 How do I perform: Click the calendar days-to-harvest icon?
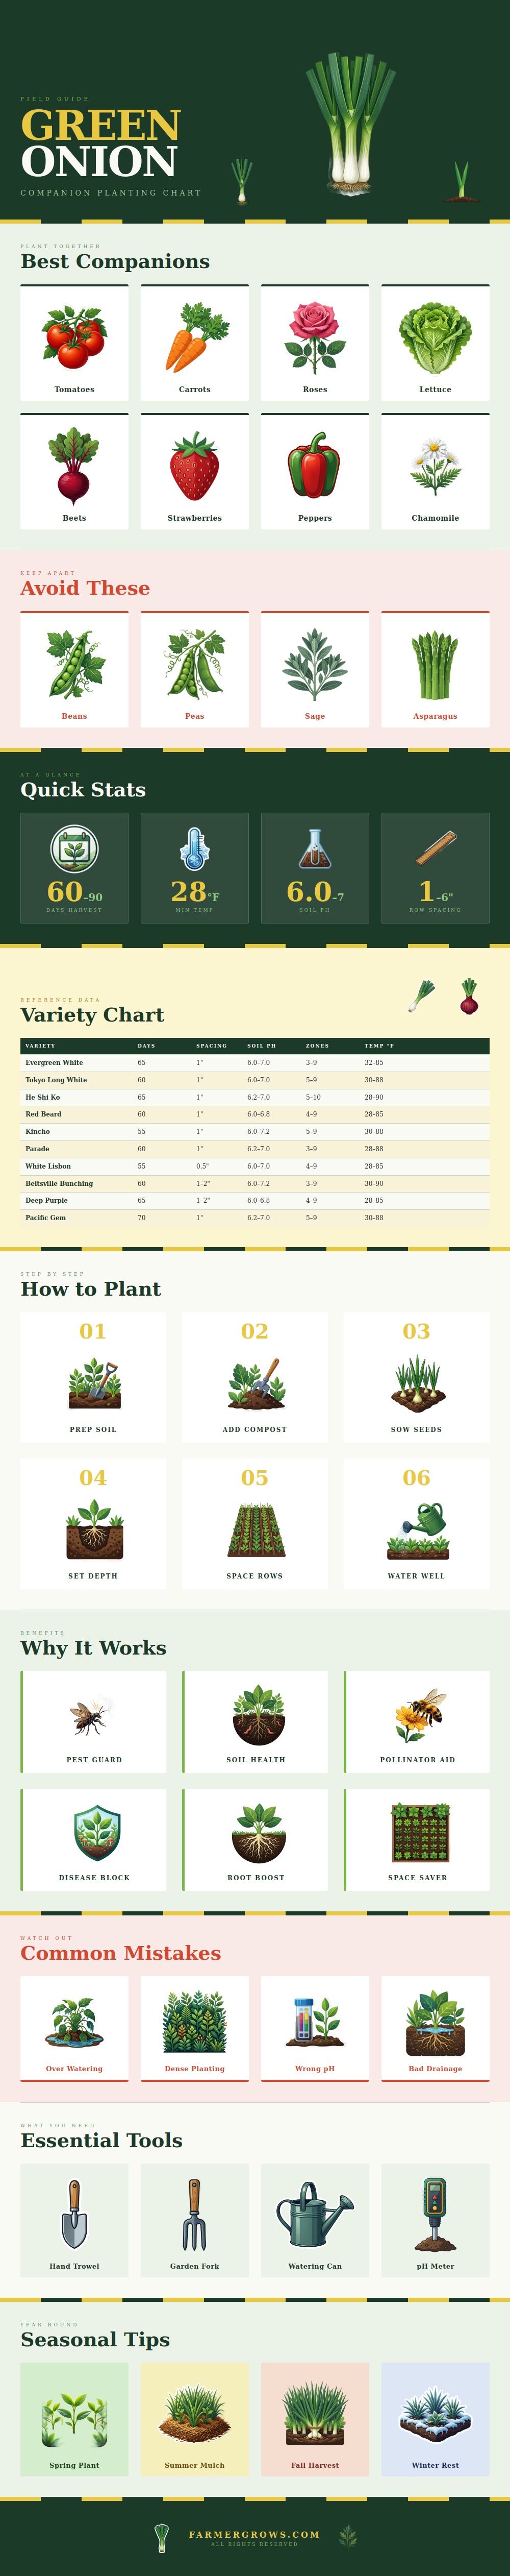(74, 849)
